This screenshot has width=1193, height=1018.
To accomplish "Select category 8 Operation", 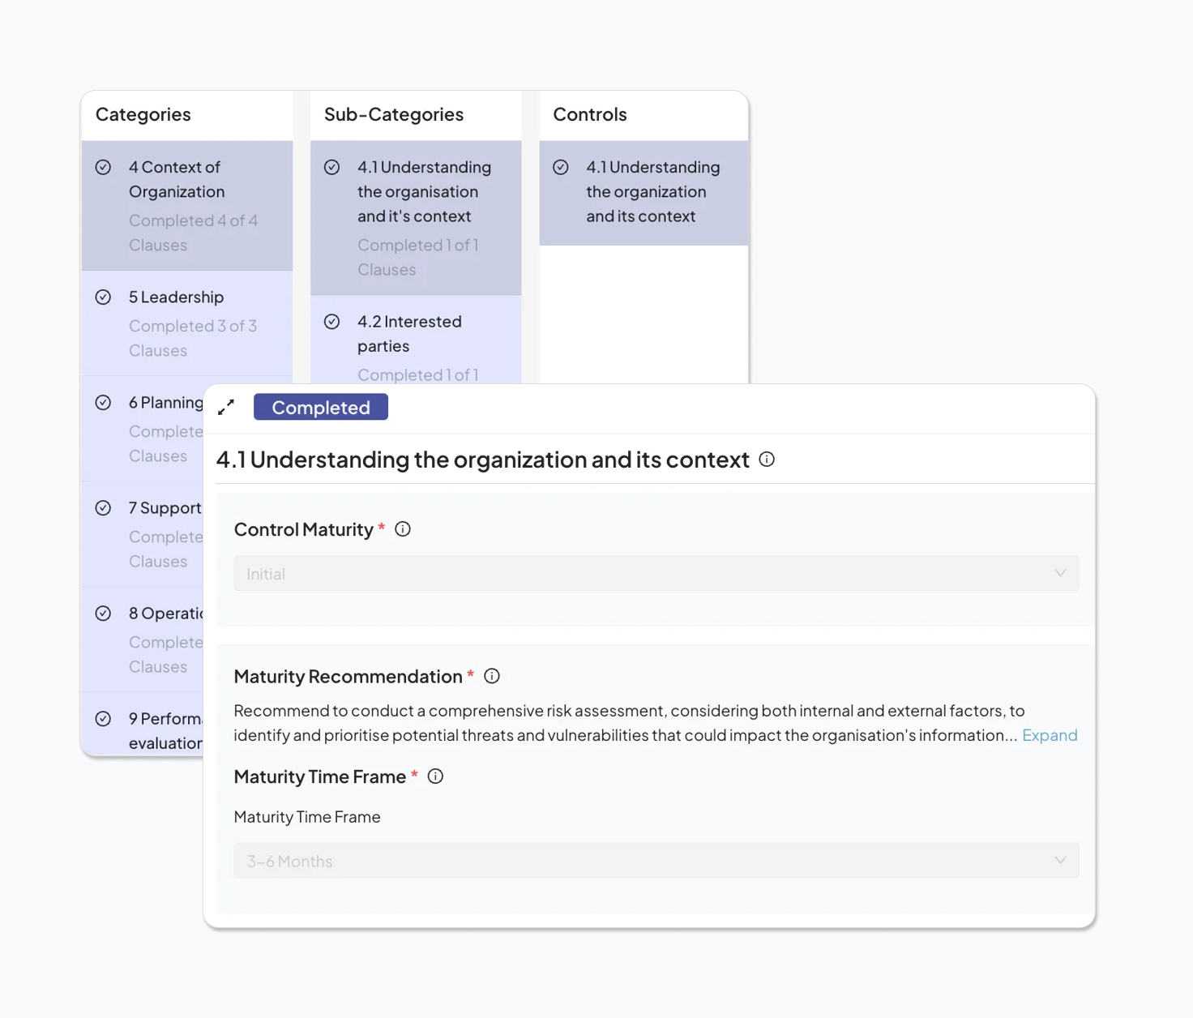I will 143,639.
